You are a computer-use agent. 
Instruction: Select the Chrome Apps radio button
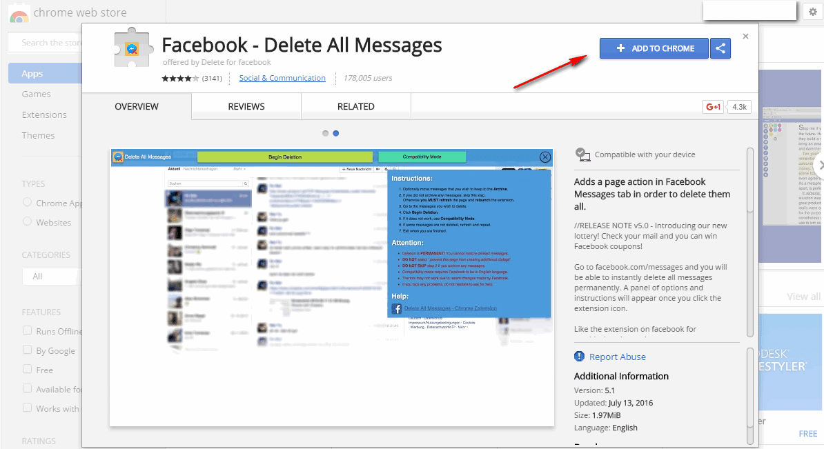[28, 202]
